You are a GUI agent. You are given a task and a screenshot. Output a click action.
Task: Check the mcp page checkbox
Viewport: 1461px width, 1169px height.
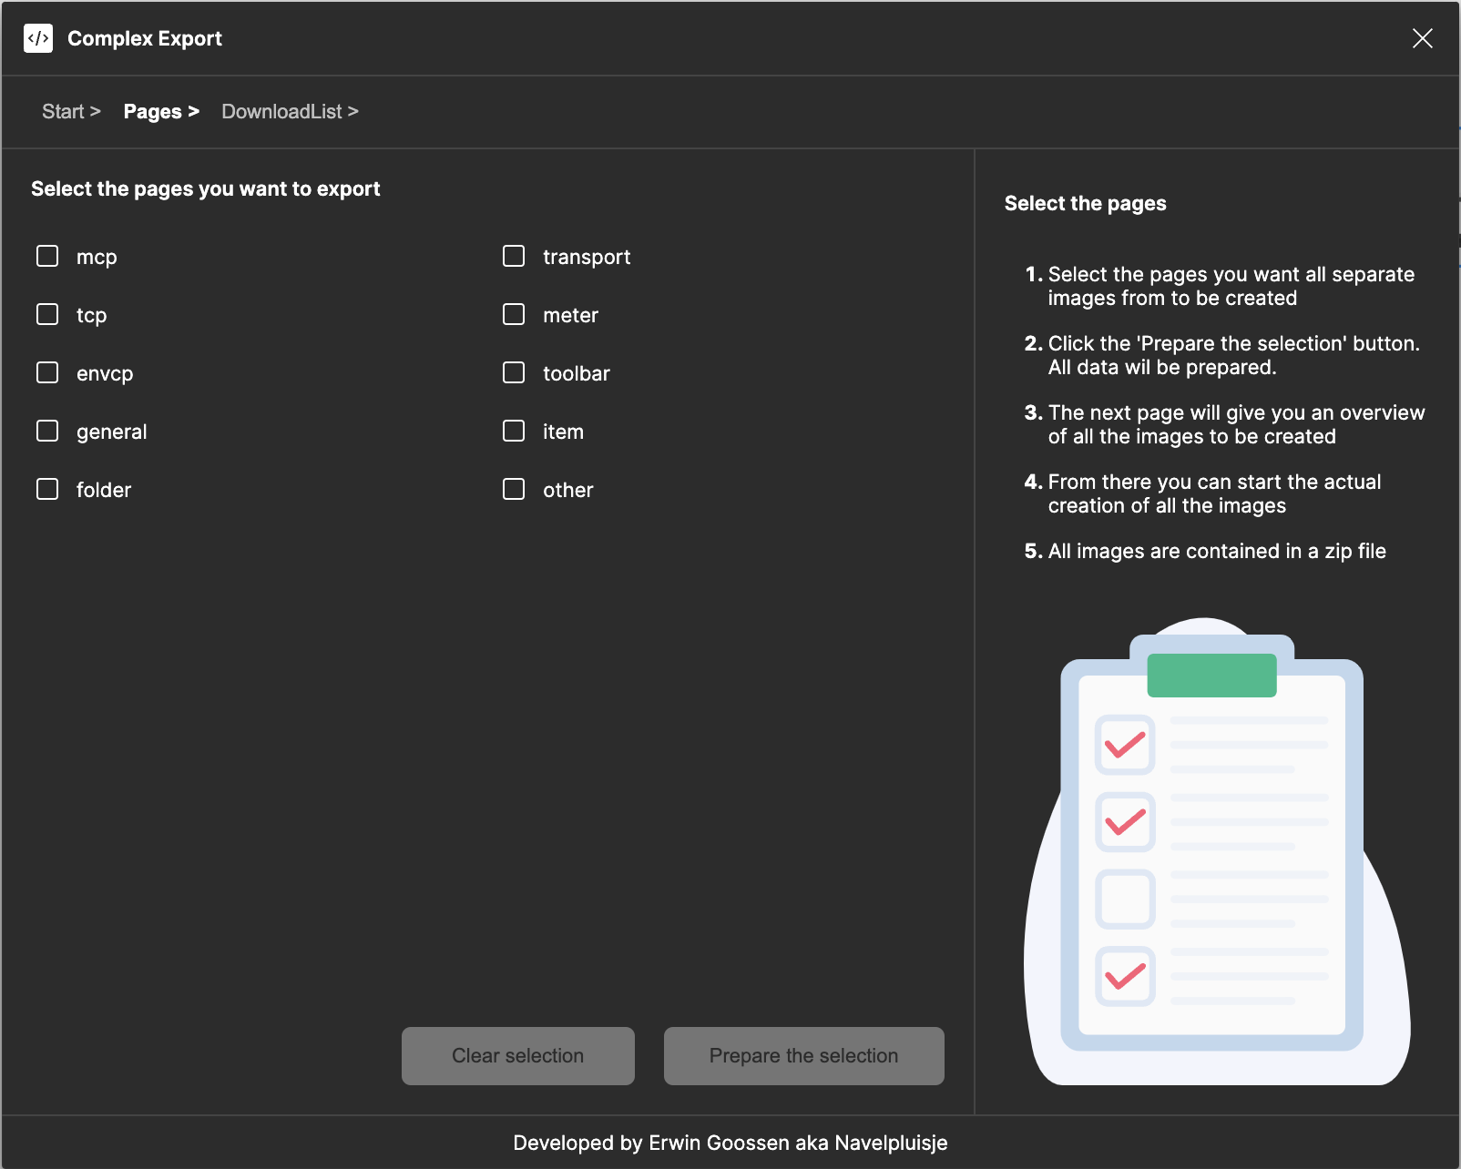(x=47, y=256)
